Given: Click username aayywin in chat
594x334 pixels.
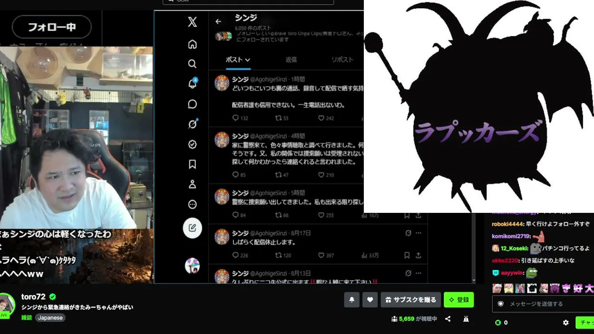Looking at the screenshot, I should tap(512, 273).
